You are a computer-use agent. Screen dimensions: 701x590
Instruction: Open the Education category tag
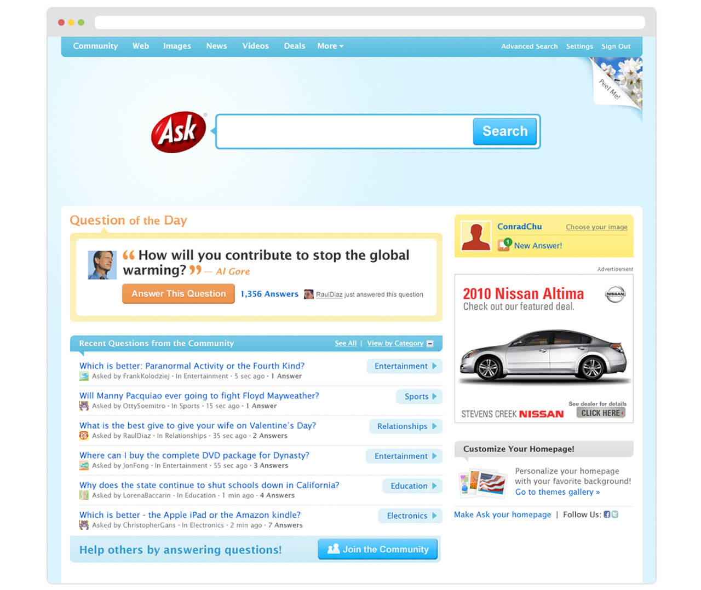tap(412, 486)
